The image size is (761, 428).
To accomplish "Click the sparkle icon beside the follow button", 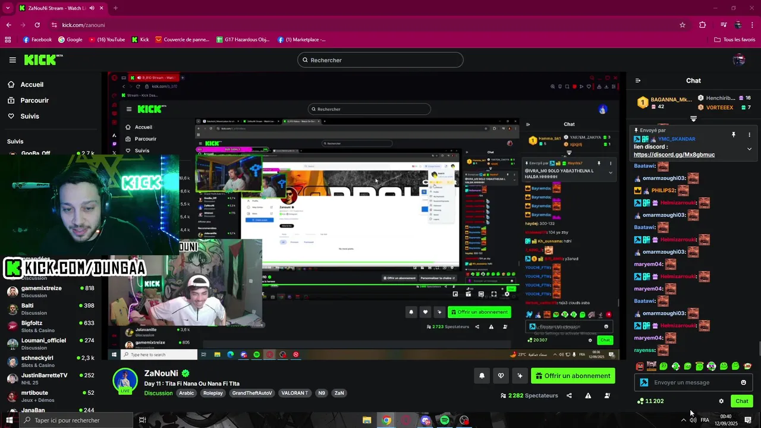I will (520, 376).
